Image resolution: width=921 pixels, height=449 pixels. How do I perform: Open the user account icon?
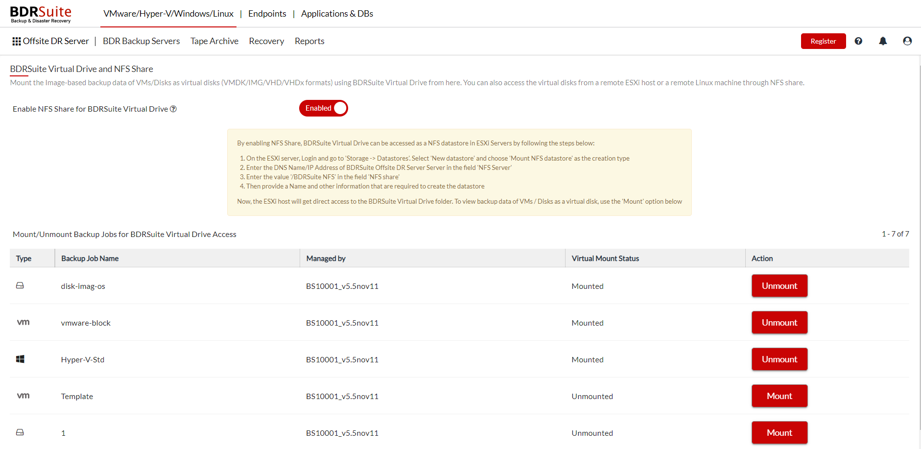click(907, 41)
